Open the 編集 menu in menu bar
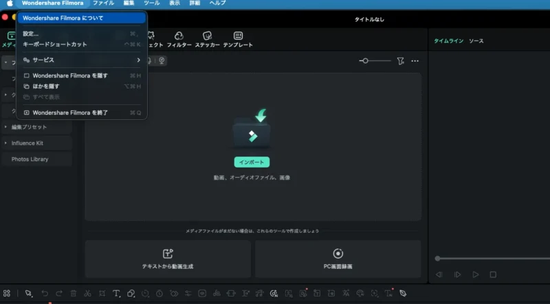The width and height of the screenshot is (550, 304). tap(129, 3)
